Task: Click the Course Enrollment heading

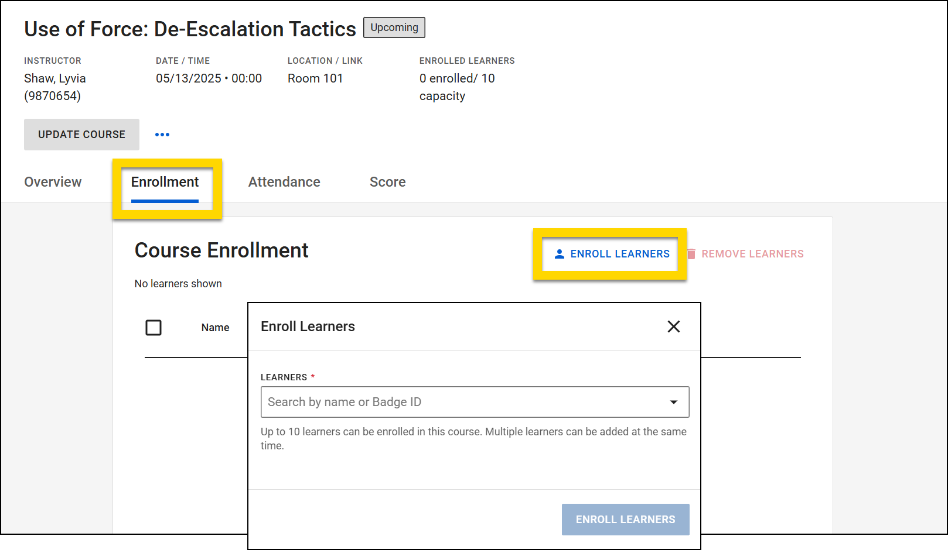Action: pyautogui.click(x=221, y=250)
